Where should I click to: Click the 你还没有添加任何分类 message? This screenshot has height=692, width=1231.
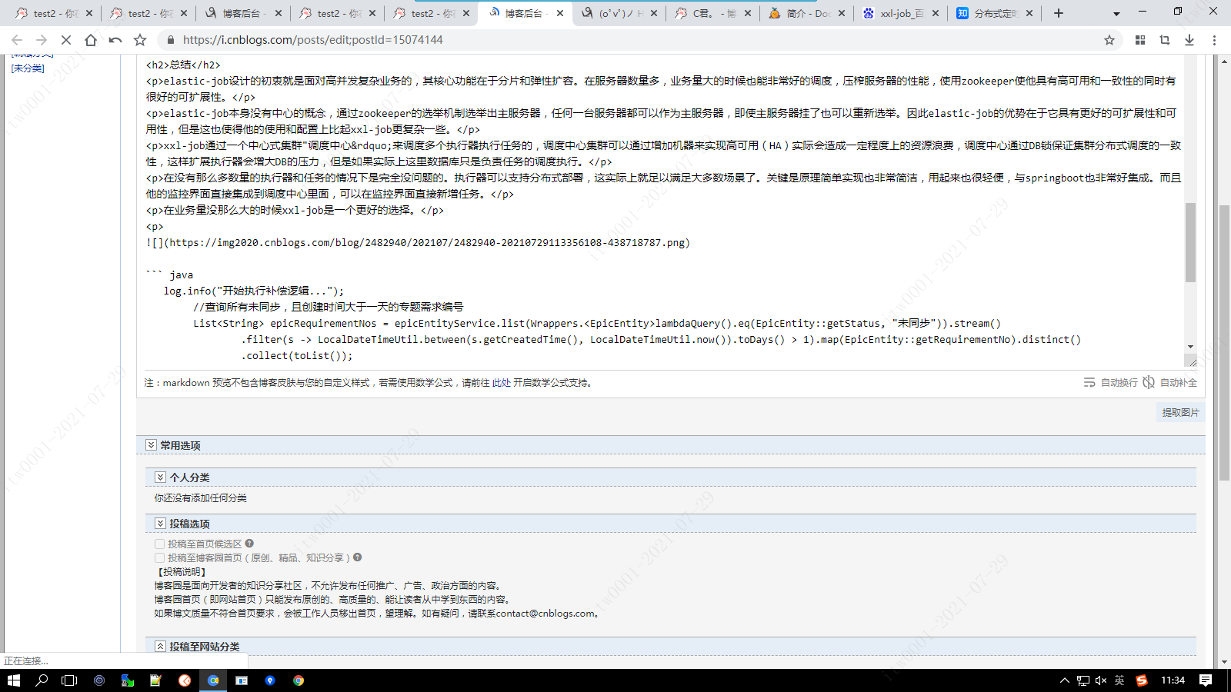pos(201,498)
